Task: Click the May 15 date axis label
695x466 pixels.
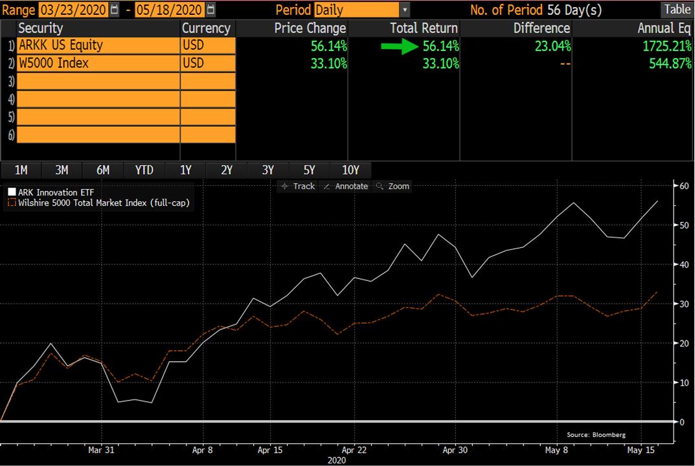Action: click(x=641, y=450)
